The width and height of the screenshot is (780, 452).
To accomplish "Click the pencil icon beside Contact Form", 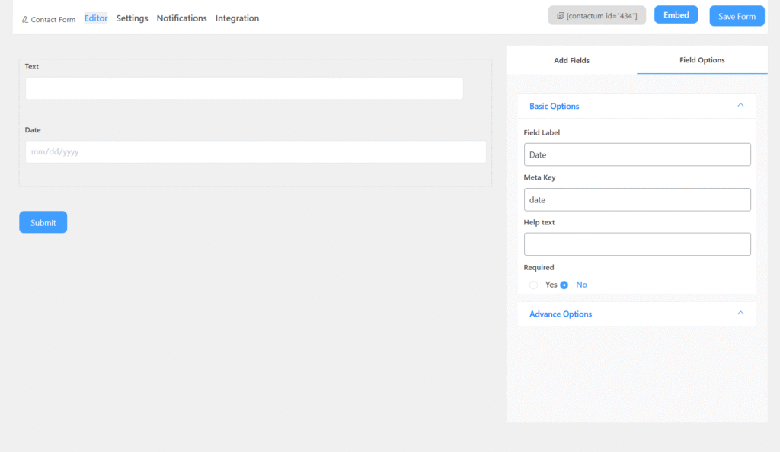I will click(25, 19).
